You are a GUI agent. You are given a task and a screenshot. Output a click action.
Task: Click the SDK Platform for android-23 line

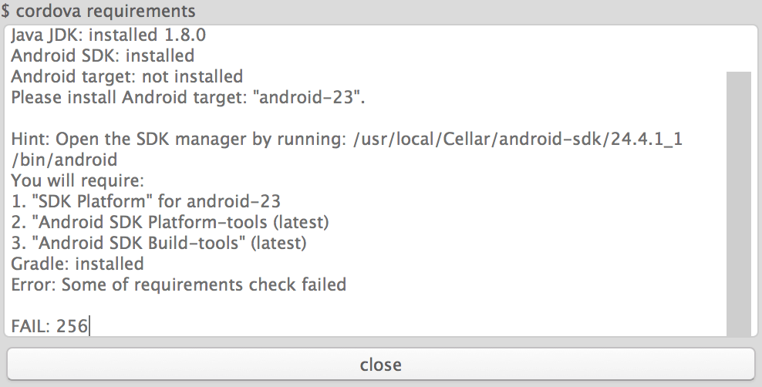(146, 201)
